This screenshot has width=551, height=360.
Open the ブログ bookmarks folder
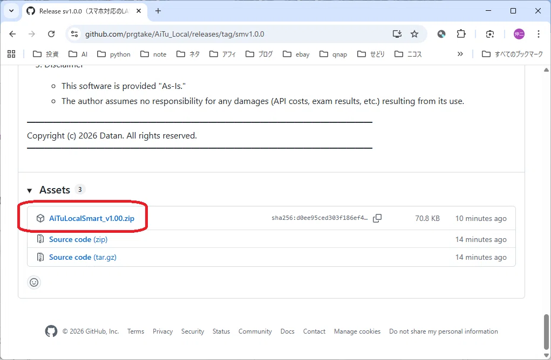259,54
